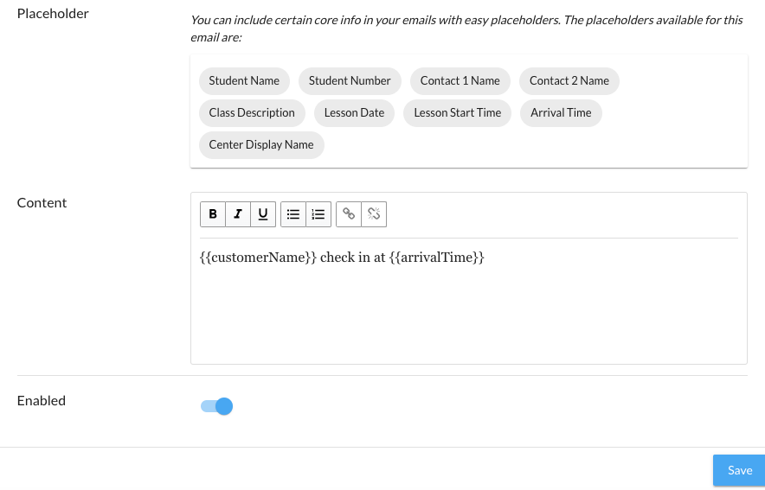Add the Contact 1 Name placeholder
Image resolution: width=765 pixels, height=490 pixels.
(x=460, y=80)
